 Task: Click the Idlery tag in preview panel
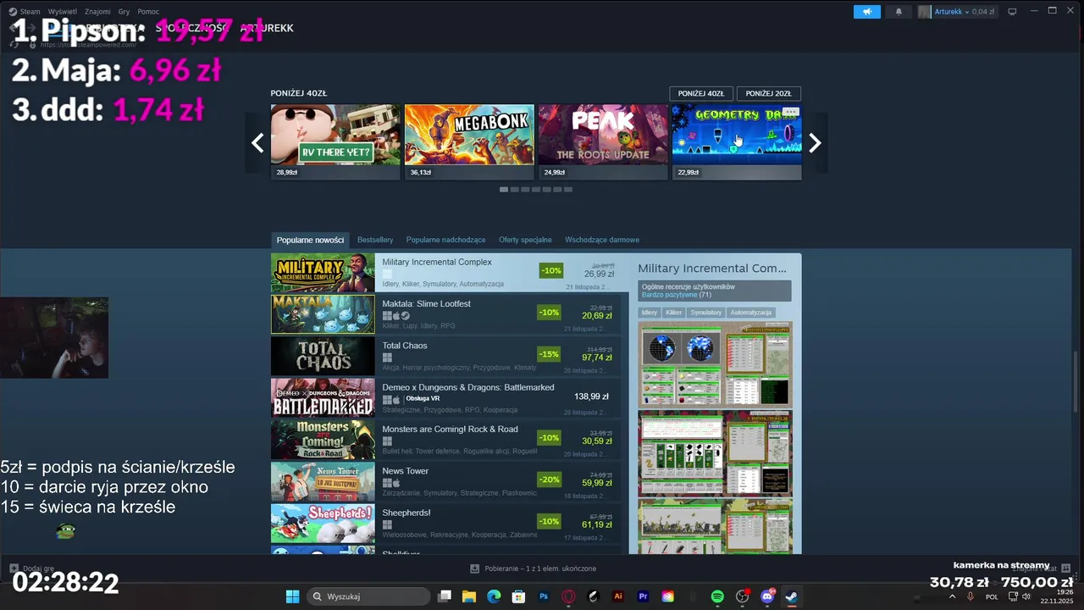click(650, 313)
